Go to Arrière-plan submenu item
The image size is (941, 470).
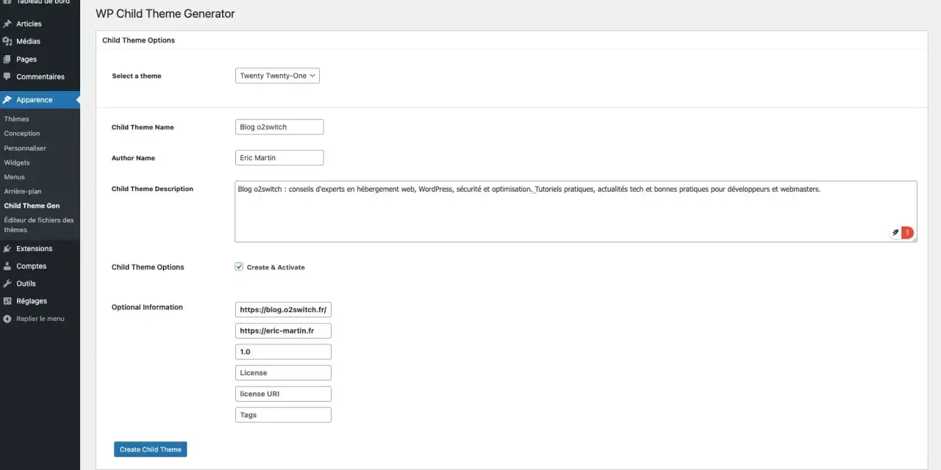pyautogui.click(x=23, y=192)
